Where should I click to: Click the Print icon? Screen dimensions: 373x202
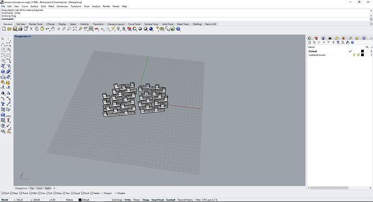point(20,29)
